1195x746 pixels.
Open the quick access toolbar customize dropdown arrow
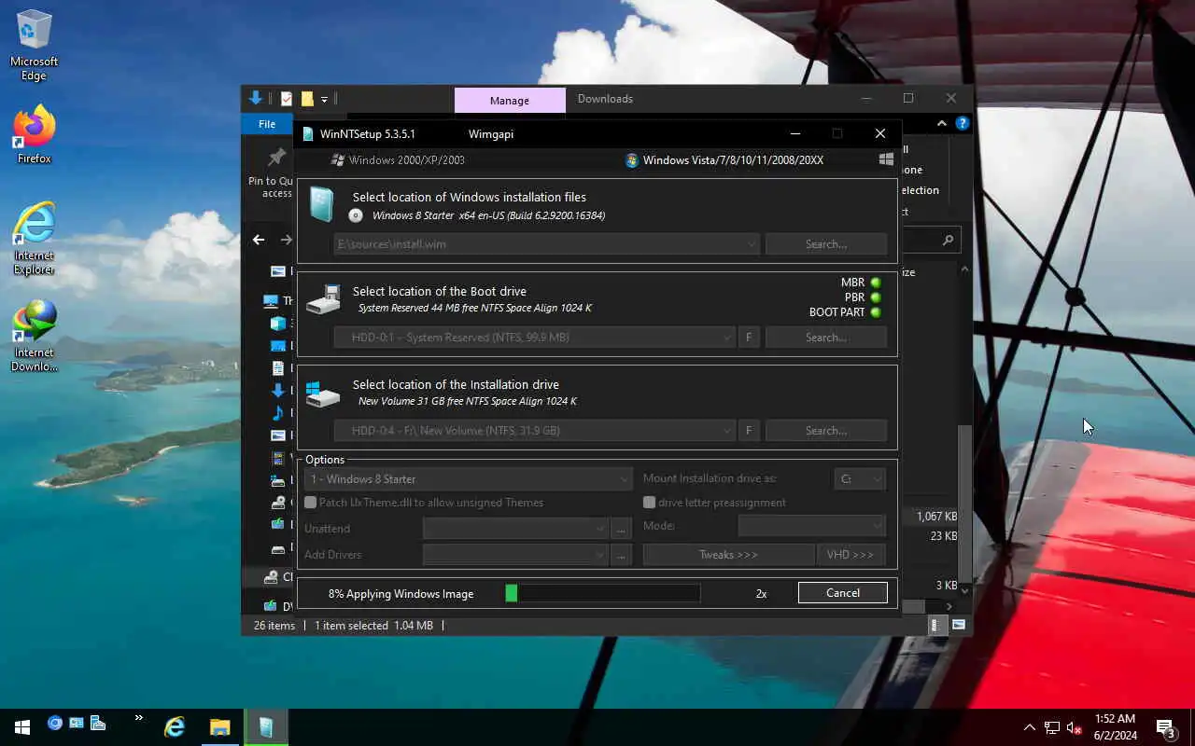pos(324,99)
